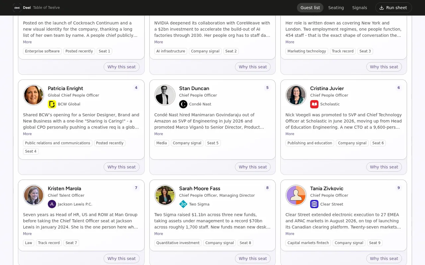Image resolution: width=425 pixels, height=265 pixels.
Task: Open Patricia Enright's profile photo
Action: pyautogui.click(x=34, y=95)
